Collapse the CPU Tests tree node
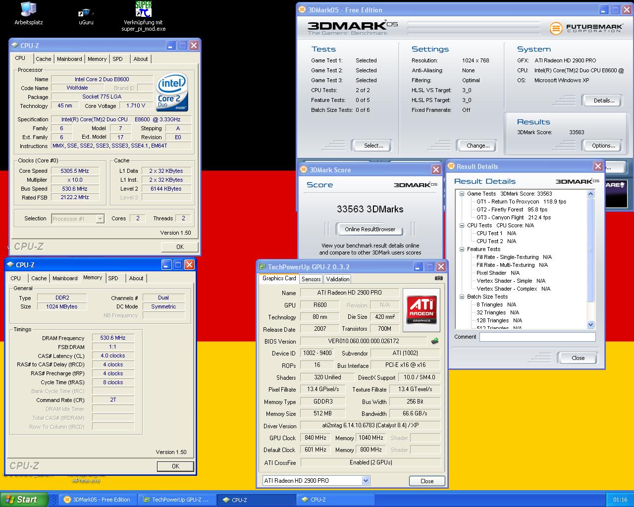 (462, 225)
